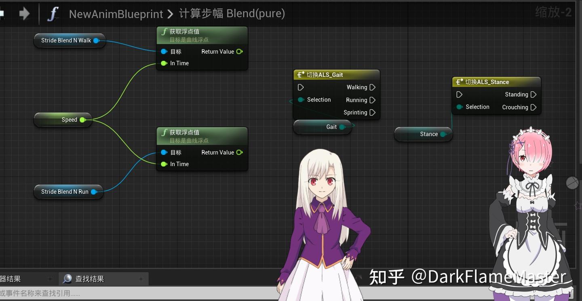Screen dimensions: 582x301
Task: Click the Walking exec output pin
Action: [373, 87]
